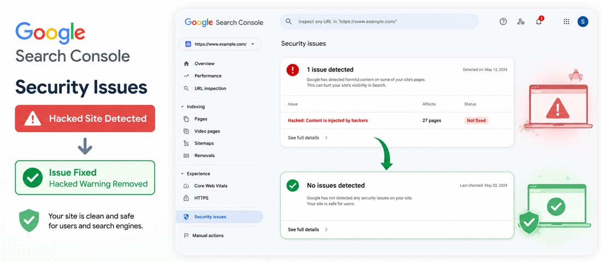Open users and permissions icon in header
601x262 pixels.
pyautogui.click(x=521, y=22)
